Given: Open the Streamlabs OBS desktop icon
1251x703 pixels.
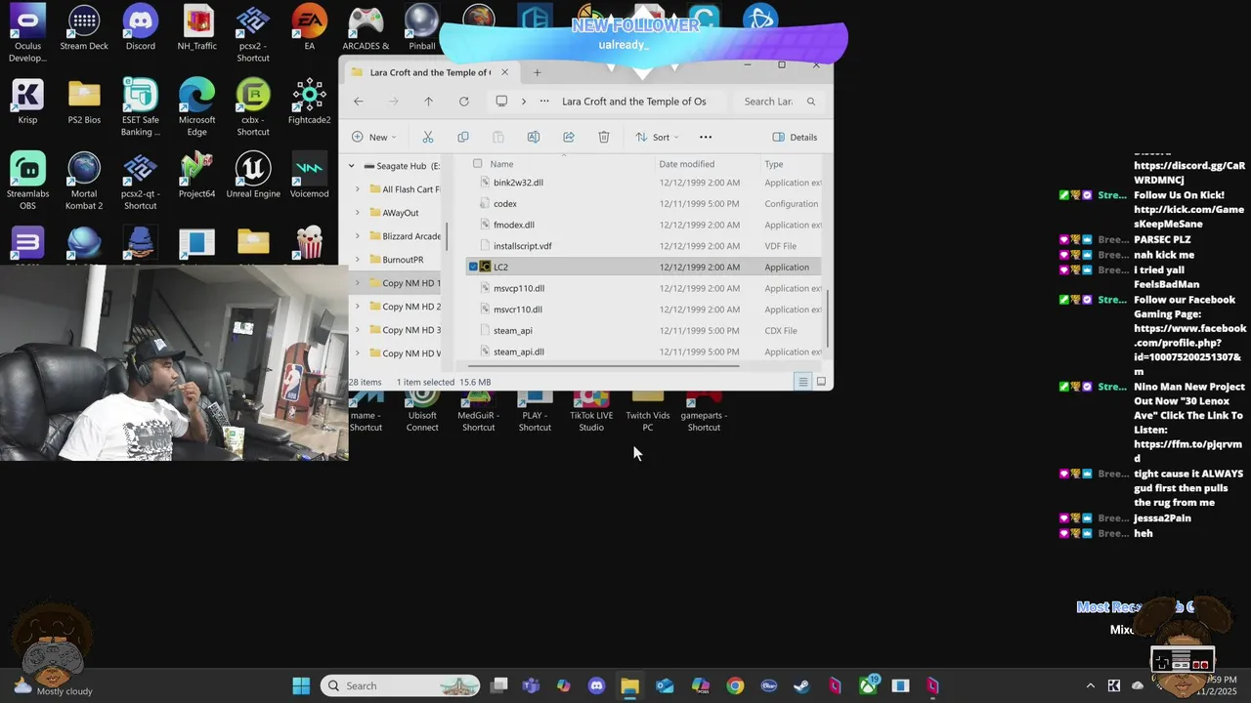Looking at the screenshot, I should pos(27,181).
